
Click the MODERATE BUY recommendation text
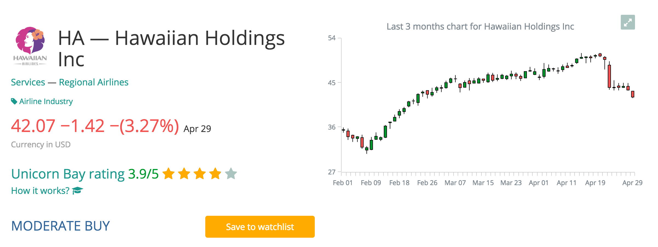click(60, 226)
